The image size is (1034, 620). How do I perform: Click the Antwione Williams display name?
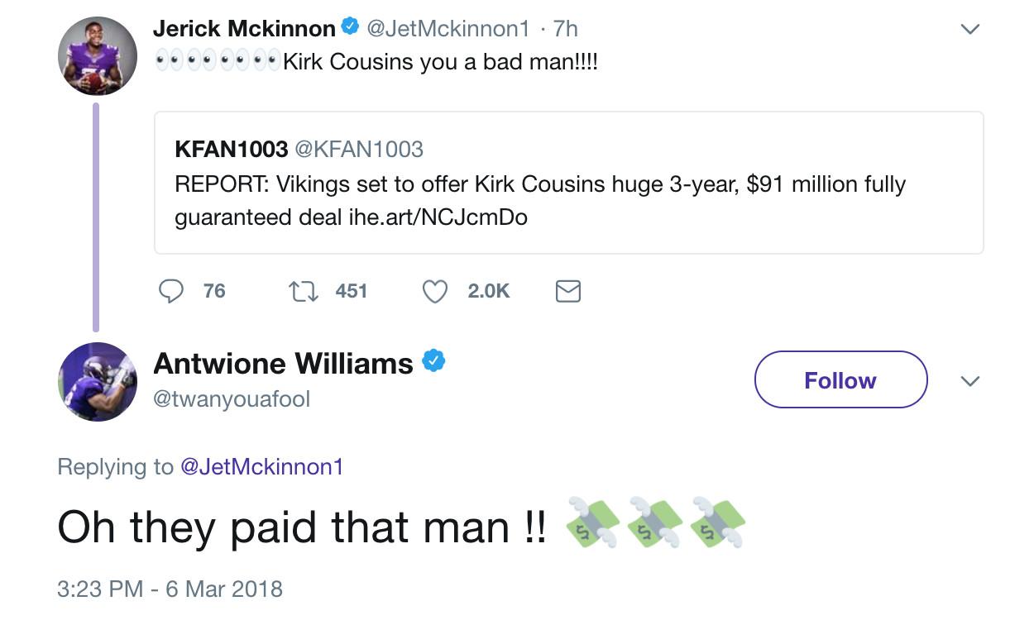point(283,363)
